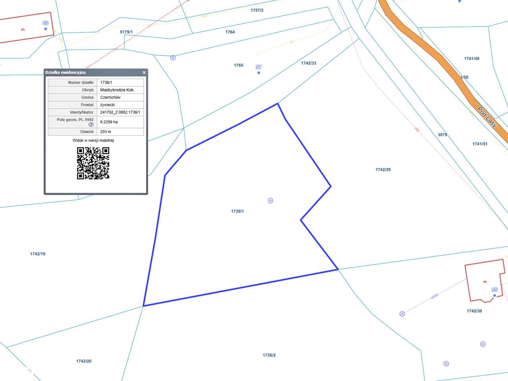Viewport: 508px width, 381px height.
Task: Click the Obręb row label
Action: [x=88, y=90]
